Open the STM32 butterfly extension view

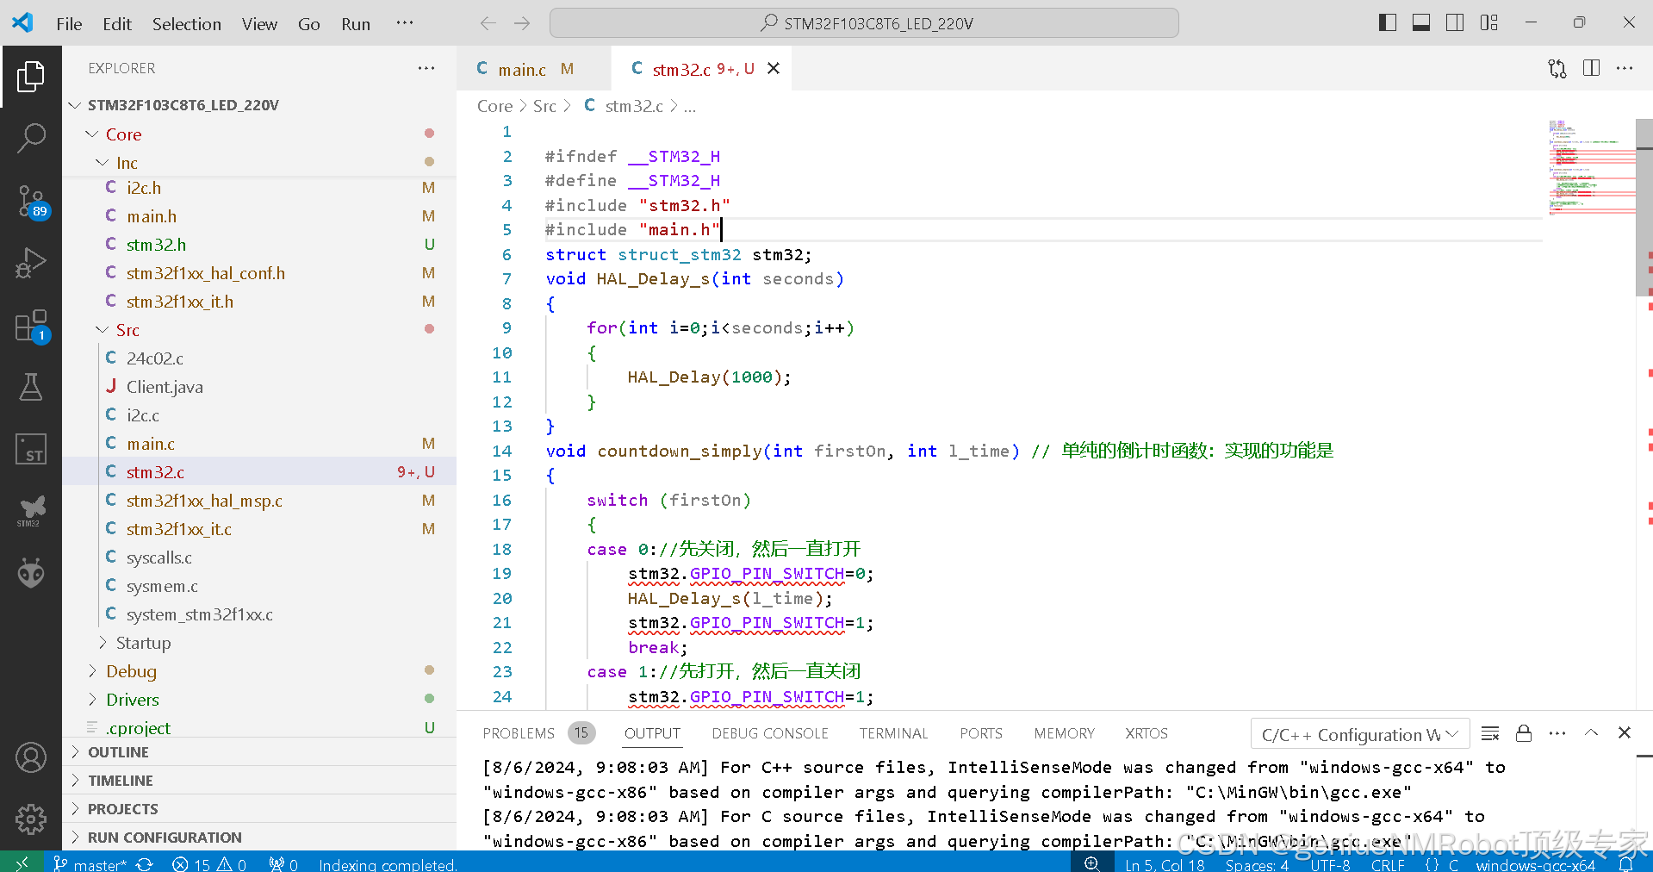coord(32,509)
